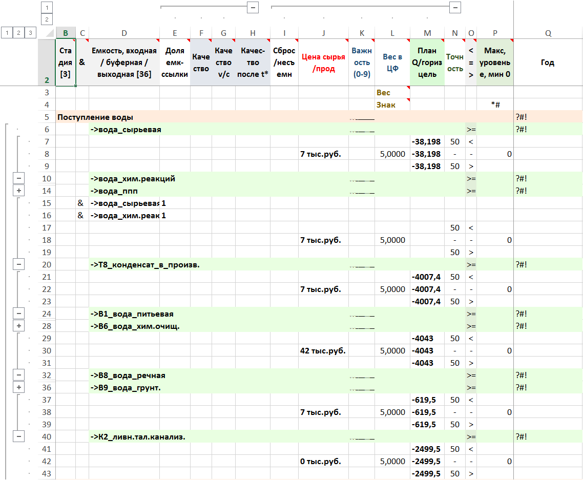Show row outline level 3

tap(30, 33)
